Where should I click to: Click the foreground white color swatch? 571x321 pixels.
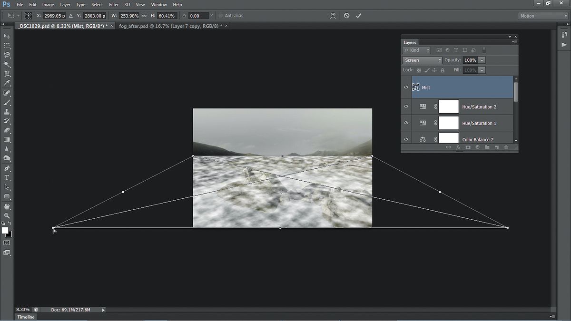tap(5, 231)
